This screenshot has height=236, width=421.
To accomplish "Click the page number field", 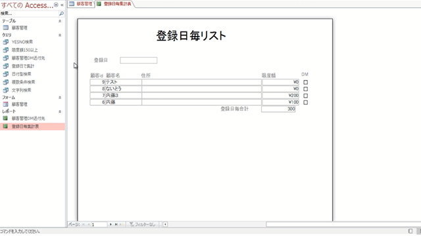I will 99,224.
